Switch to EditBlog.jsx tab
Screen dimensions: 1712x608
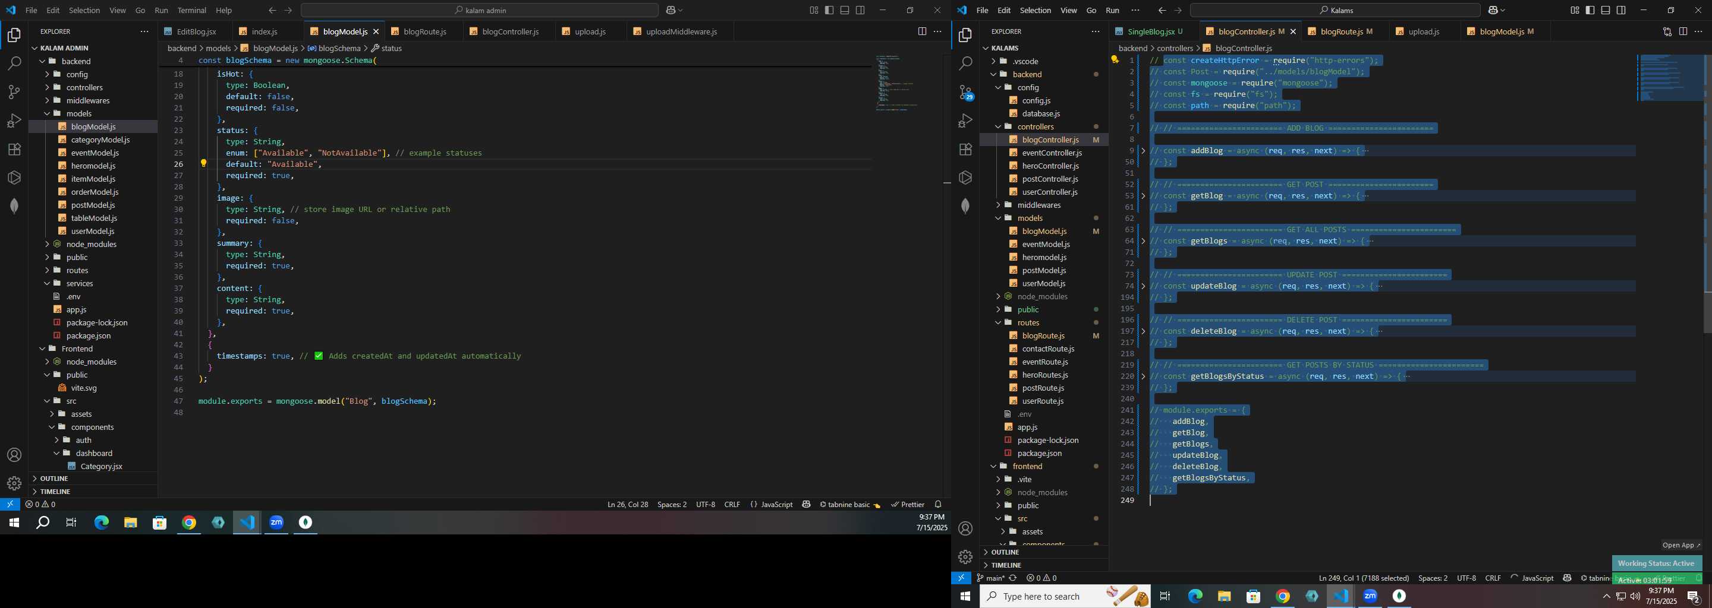[196, 31]
